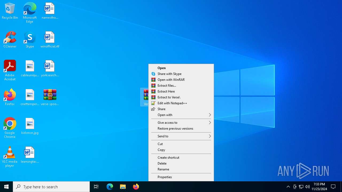Expand the Give access to submenu
342x192 pixels.
181,123
